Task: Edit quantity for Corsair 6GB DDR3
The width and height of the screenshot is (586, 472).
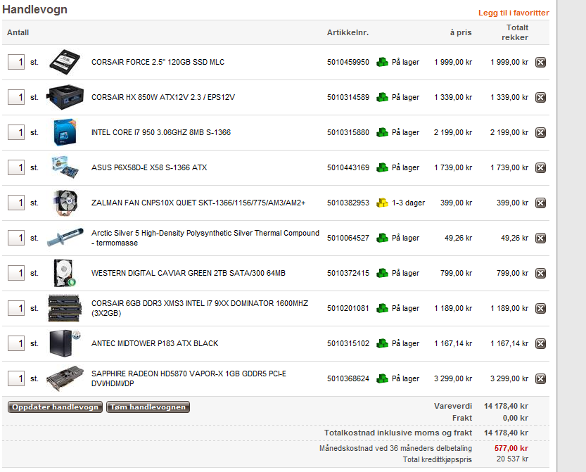Action: coord(16,308)
